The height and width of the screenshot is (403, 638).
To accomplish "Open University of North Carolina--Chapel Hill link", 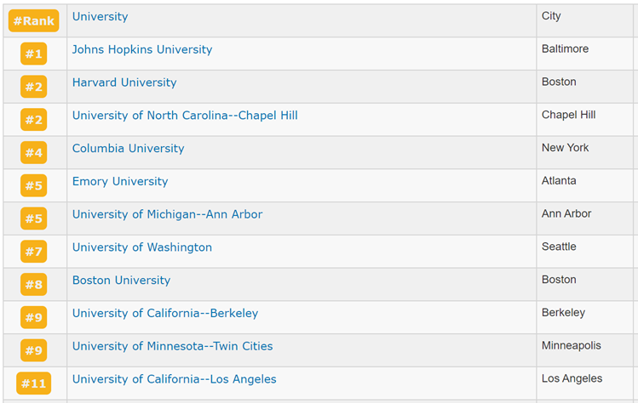I will pos(185,116).
